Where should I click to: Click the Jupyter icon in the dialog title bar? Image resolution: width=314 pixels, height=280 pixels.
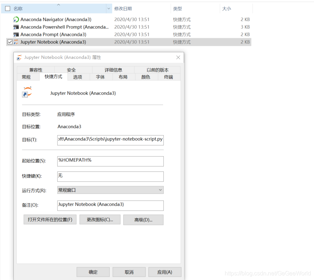[x=19, y=57]
